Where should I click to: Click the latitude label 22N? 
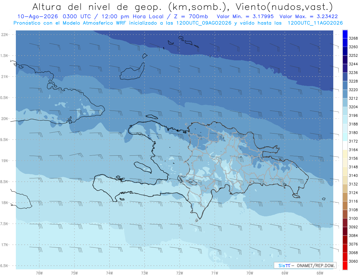(5, 35)
